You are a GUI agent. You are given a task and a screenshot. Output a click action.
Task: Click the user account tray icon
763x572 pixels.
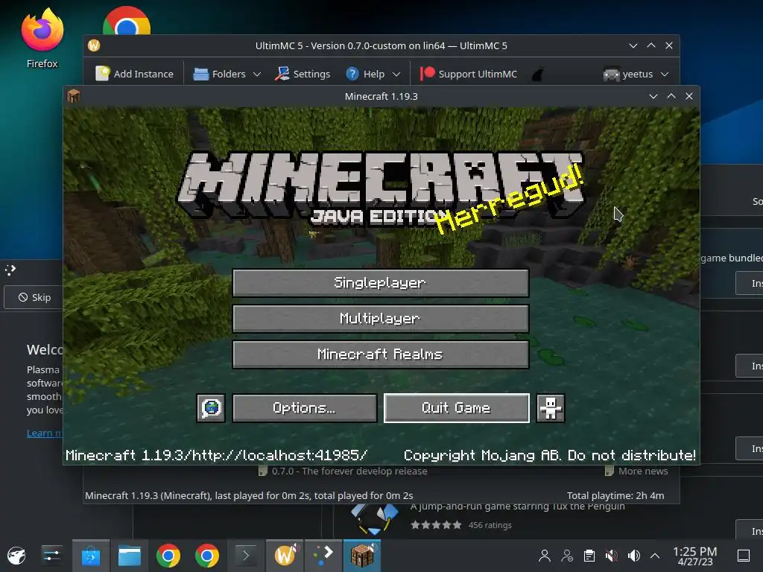coord(545,556)
